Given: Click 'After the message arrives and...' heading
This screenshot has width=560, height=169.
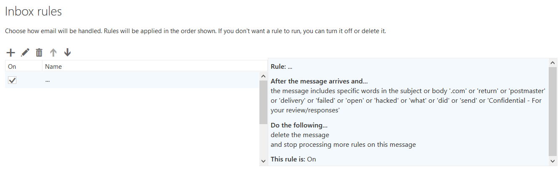Looking at the screenshot, I should coord(319,81).
